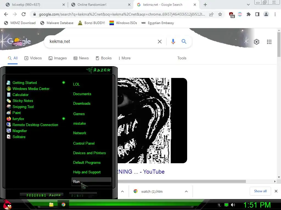Click the Power button in start menu
The image size is (281, 210).
click(x=83, y=195)
